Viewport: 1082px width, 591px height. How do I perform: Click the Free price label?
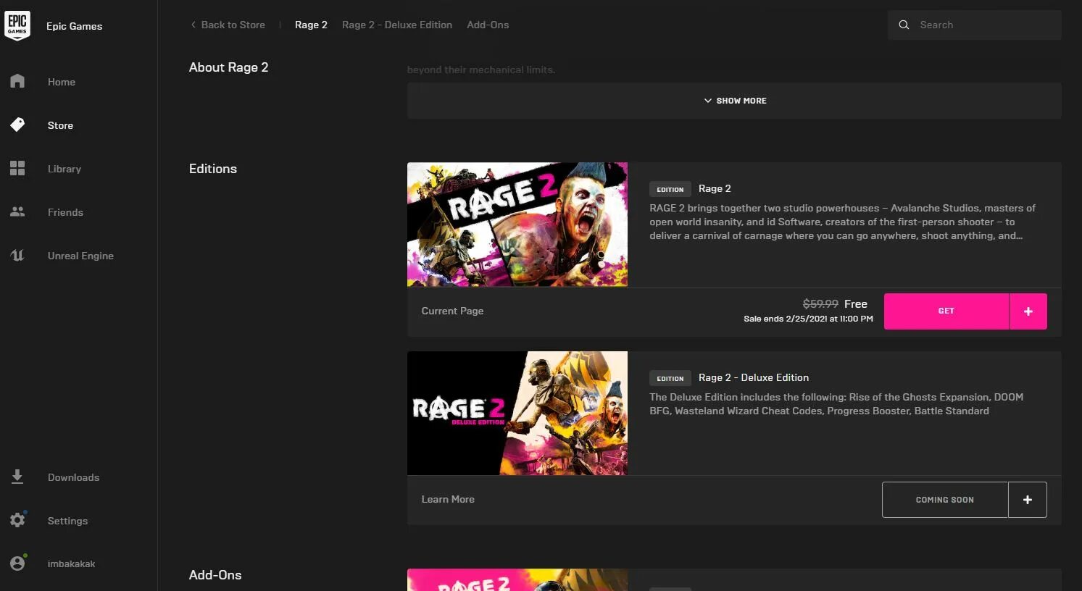(856, 304)
